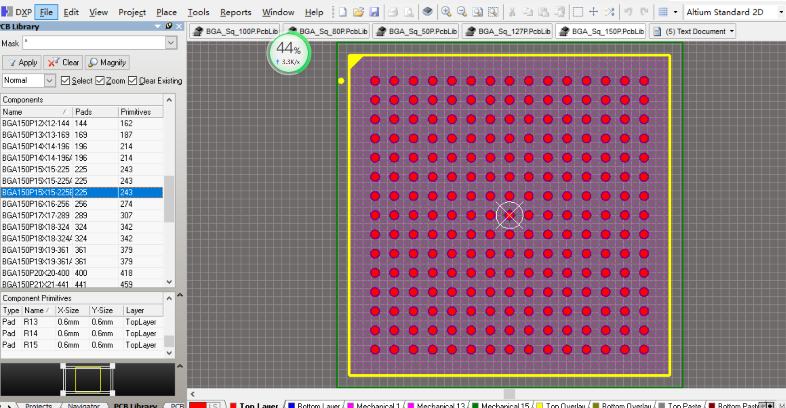786x408 pixels.
Task: Click the copy icon
Action: pos(528,12)
